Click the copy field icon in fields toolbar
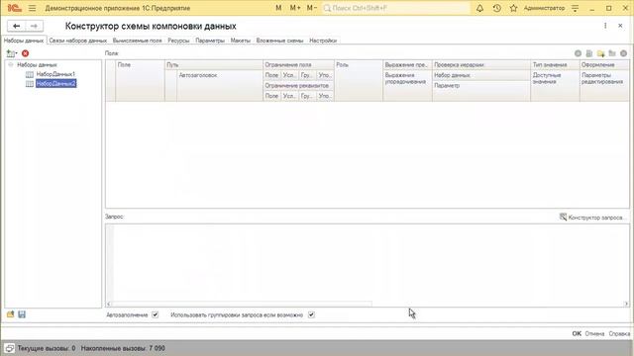634x356 pixels. [589, 53]
